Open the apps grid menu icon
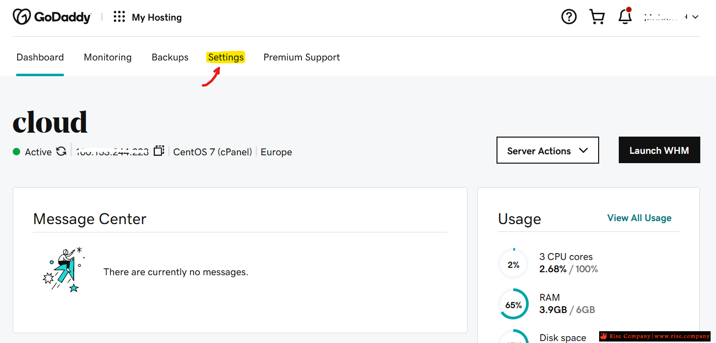Image resolution: width=716 pixels, height=343 pixels. tap(119, 17)
